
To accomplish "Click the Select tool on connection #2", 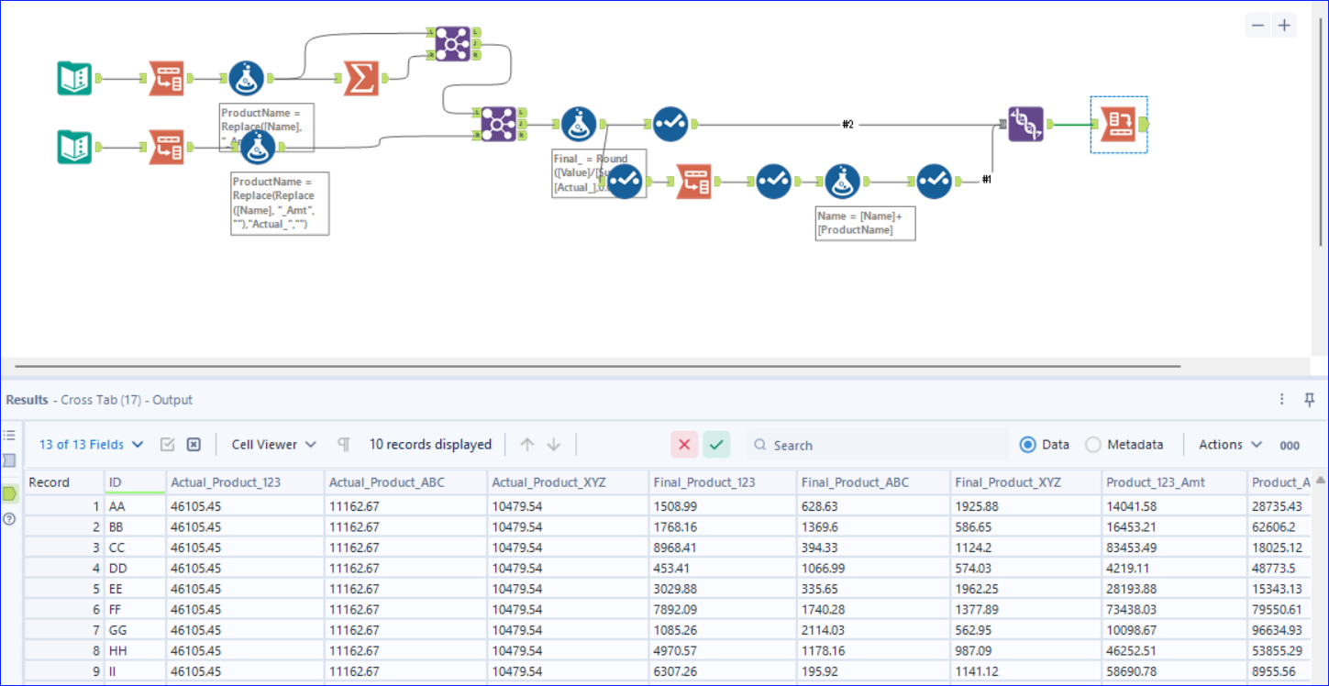I will click(x=670, y=123).
